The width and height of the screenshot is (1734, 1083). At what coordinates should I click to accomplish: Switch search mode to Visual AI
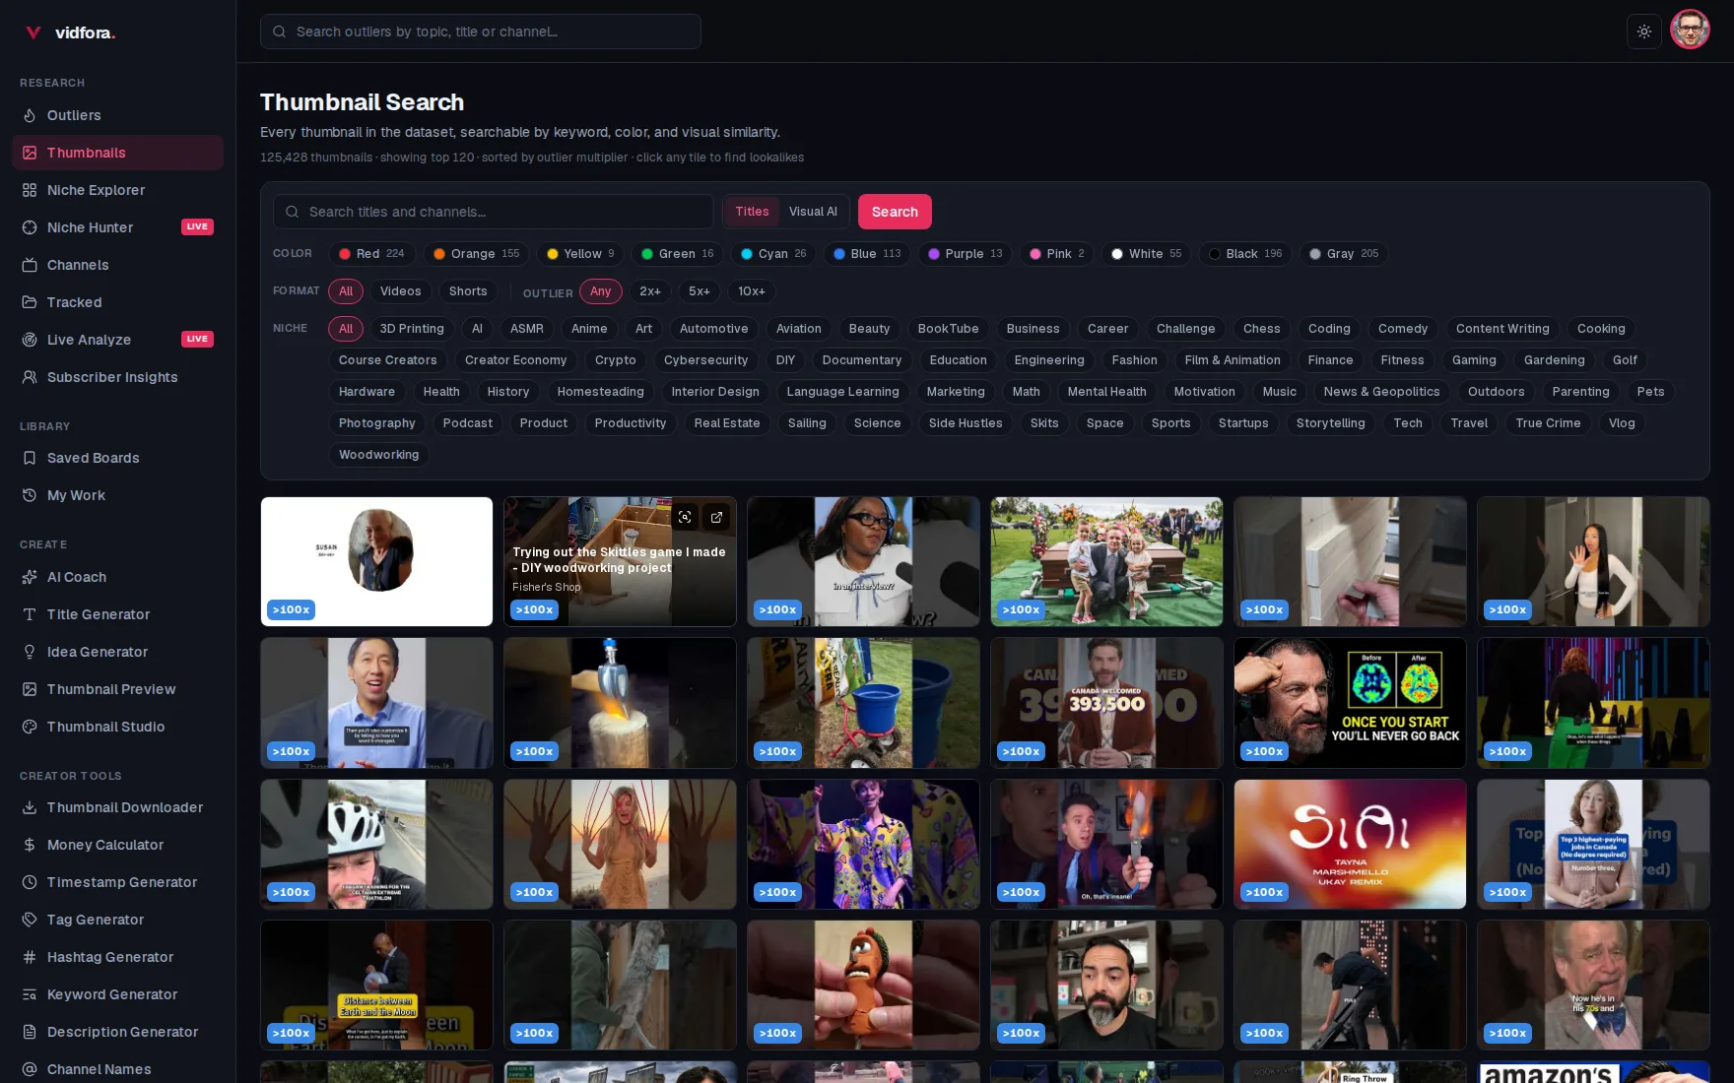point(813,212)
